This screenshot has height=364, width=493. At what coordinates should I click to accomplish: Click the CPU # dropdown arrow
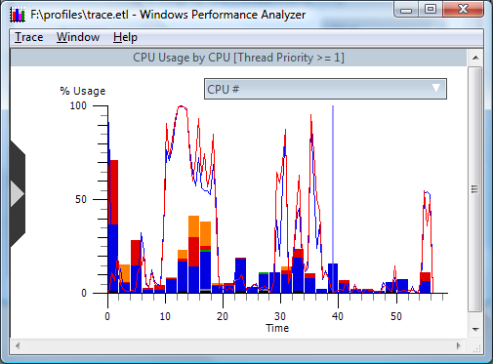coord(436,88)
